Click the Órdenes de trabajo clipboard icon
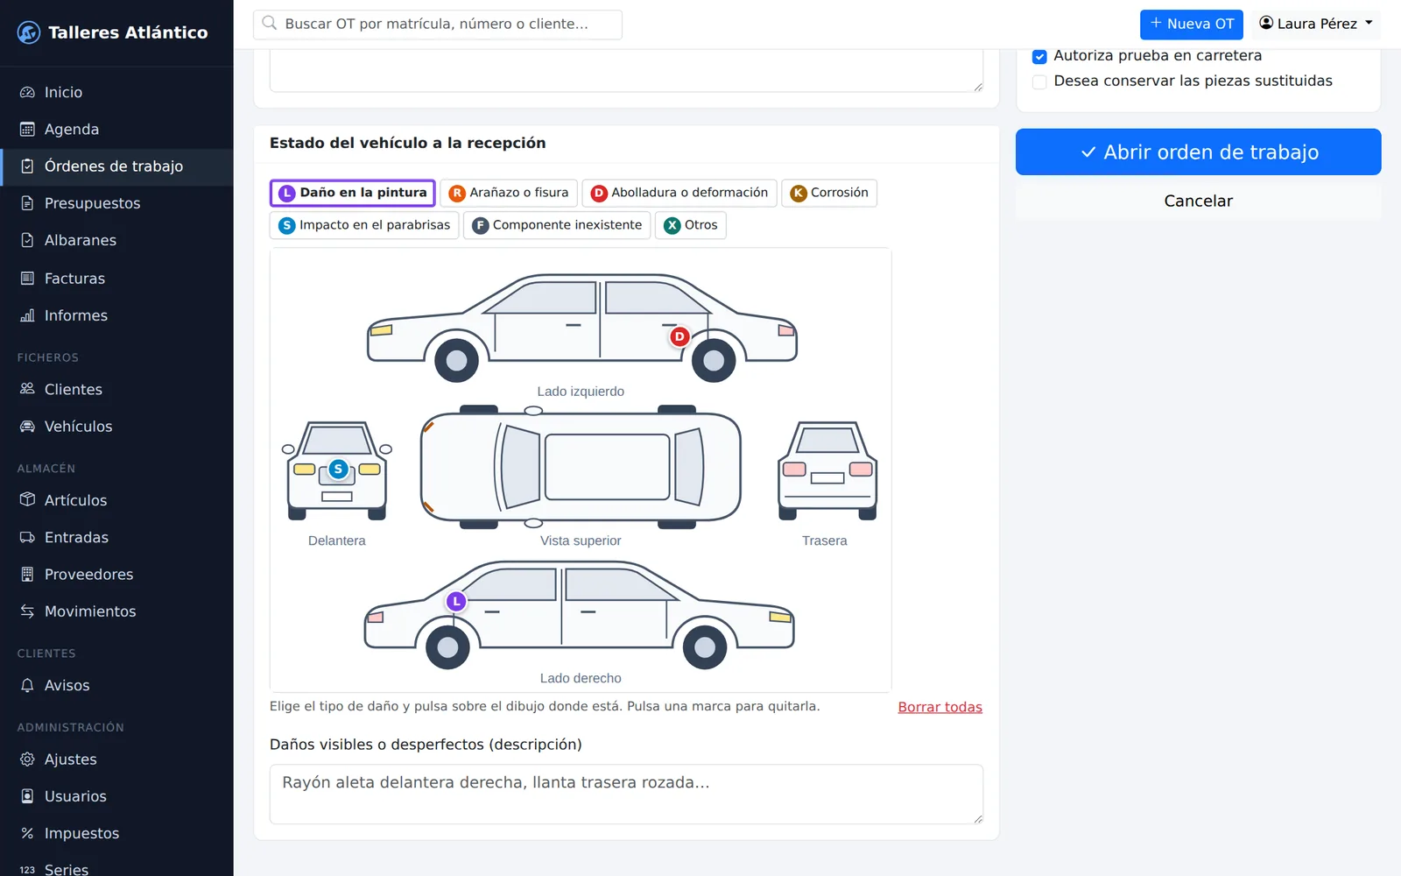This screenshot has width=1401, height=876. point(27,166)
